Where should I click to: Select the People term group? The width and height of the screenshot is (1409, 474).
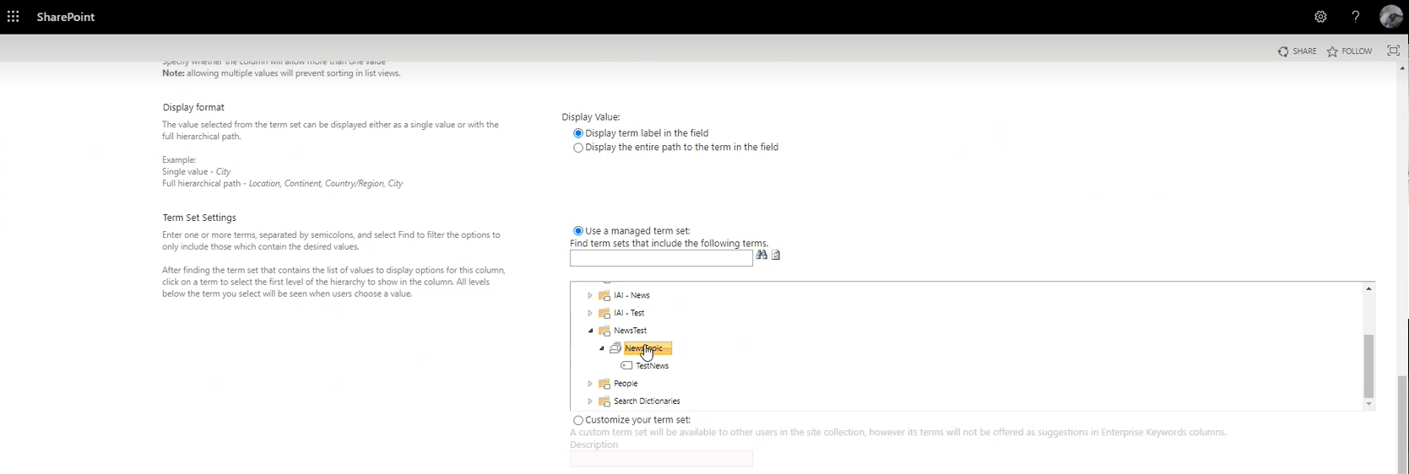[626, 384]
